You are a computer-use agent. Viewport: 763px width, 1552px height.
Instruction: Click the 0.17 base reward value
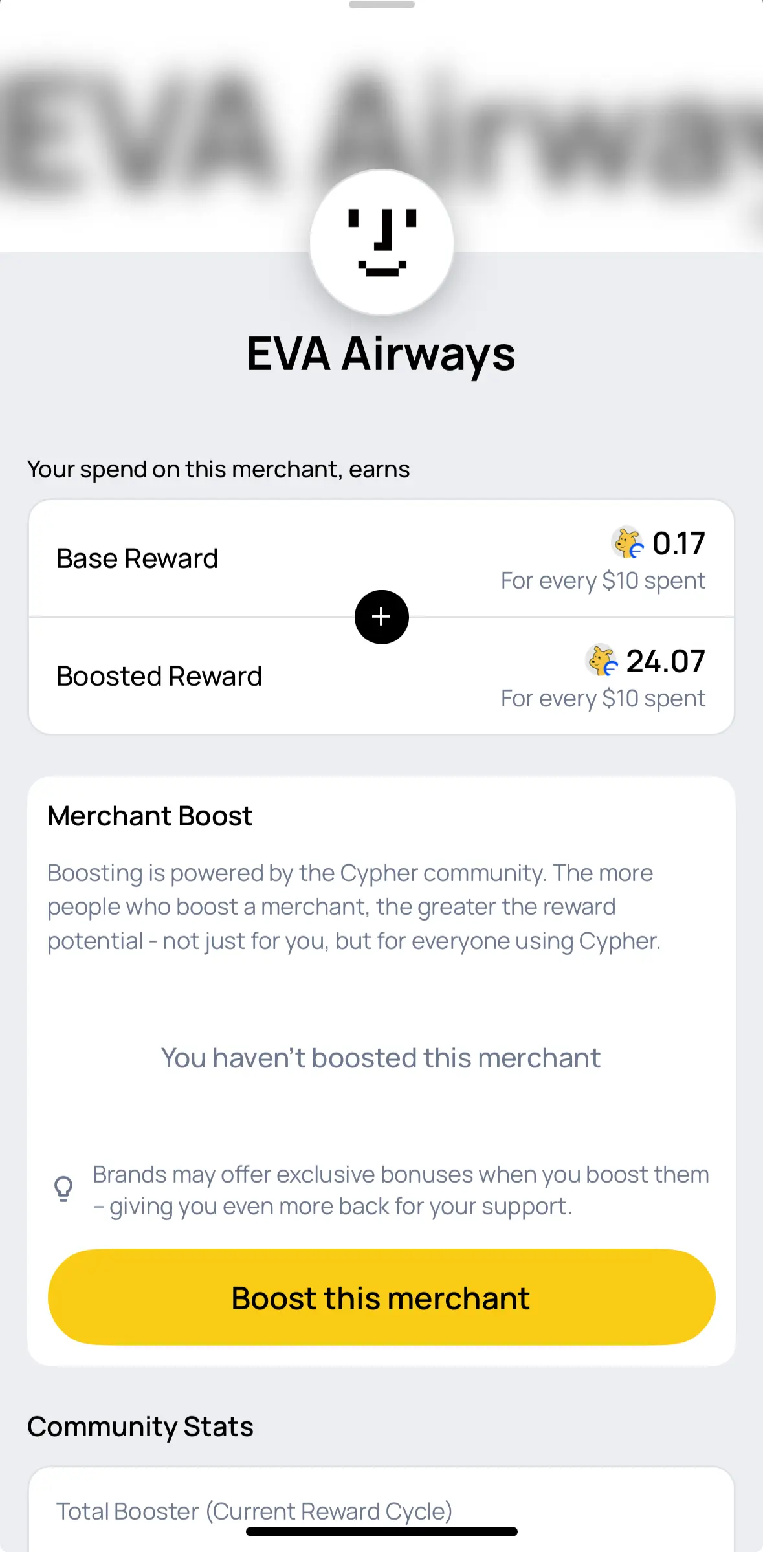[678, 543]
